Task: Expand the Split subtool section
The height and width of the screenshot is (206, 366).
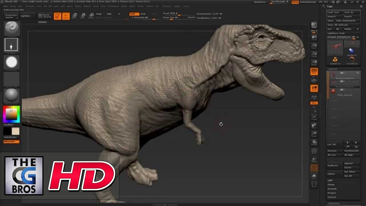Action: [x=330, y=180]
